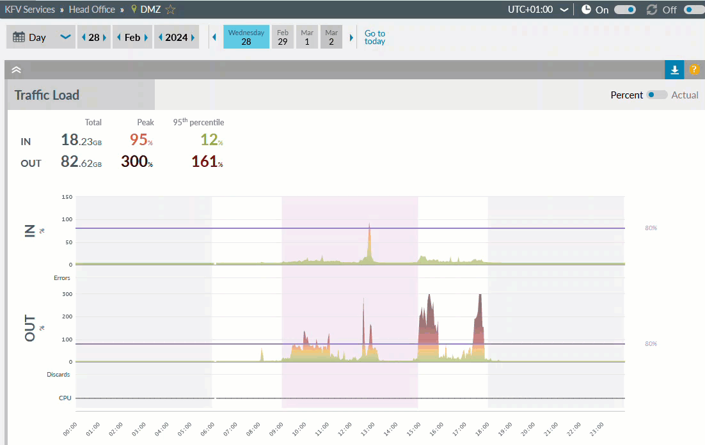Click the download icon button

tap(674, 70)
